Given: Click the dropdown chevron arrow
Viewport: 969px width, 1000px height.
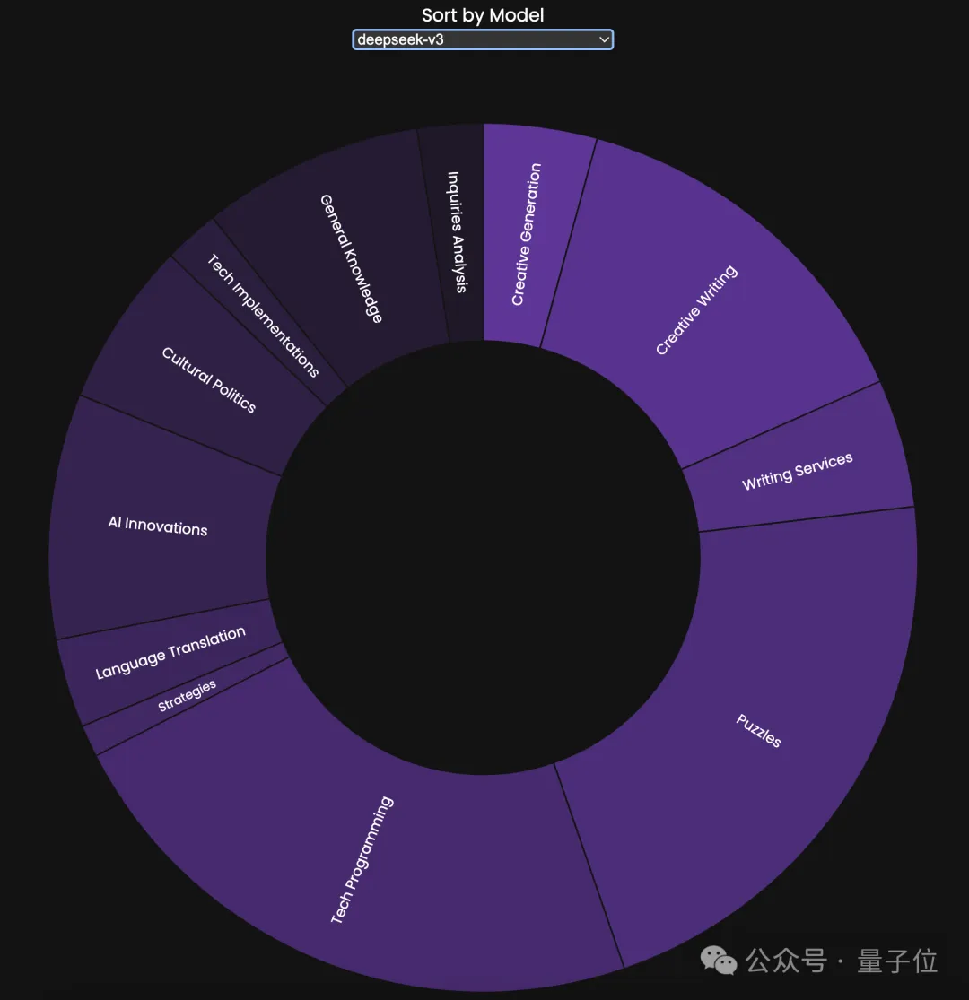Looking at the screenshot, I should tap(604, 39).
